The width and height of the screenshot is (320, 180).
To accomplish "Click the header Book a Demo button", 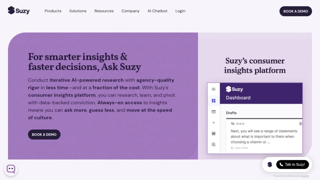I will tap(295, 11).
